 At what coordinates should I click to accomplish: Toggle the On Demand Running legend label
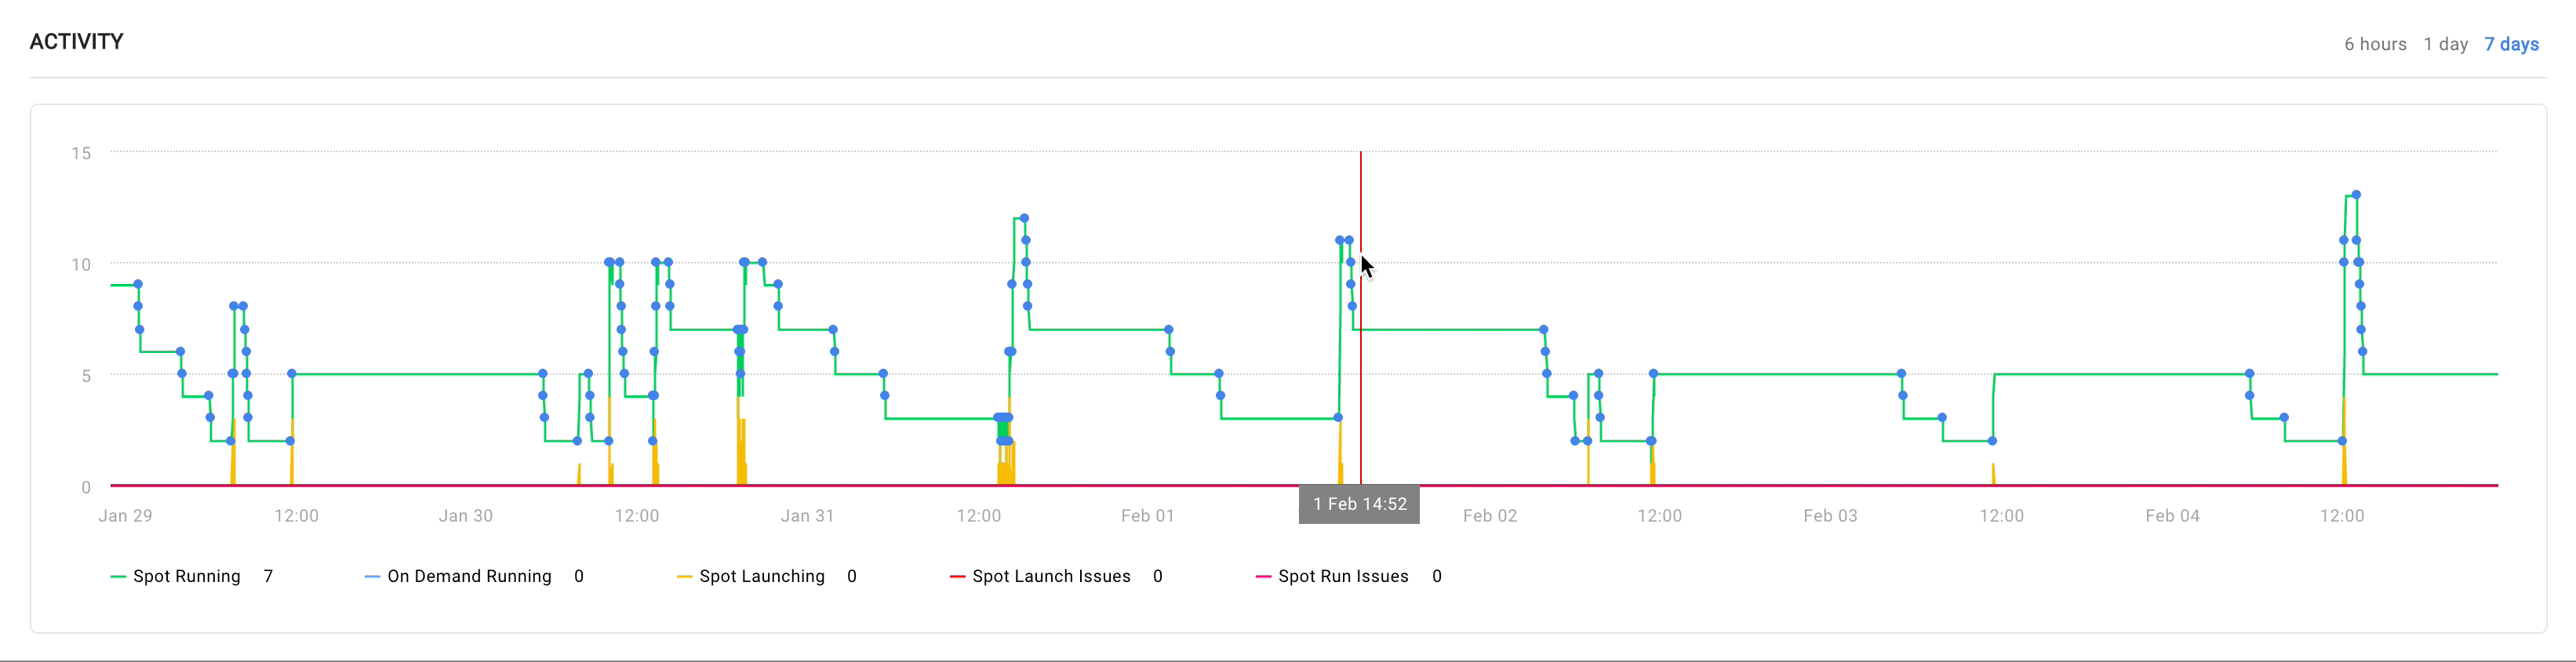469,576
